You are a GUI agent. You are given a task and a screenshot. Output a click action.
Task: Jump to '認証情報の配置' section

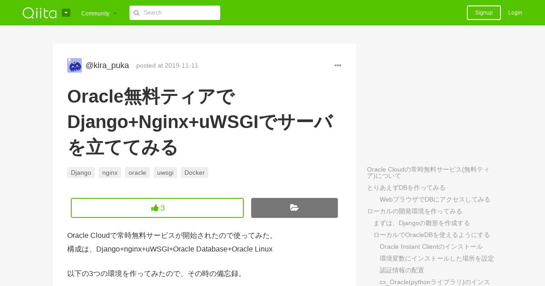[402, 270]
